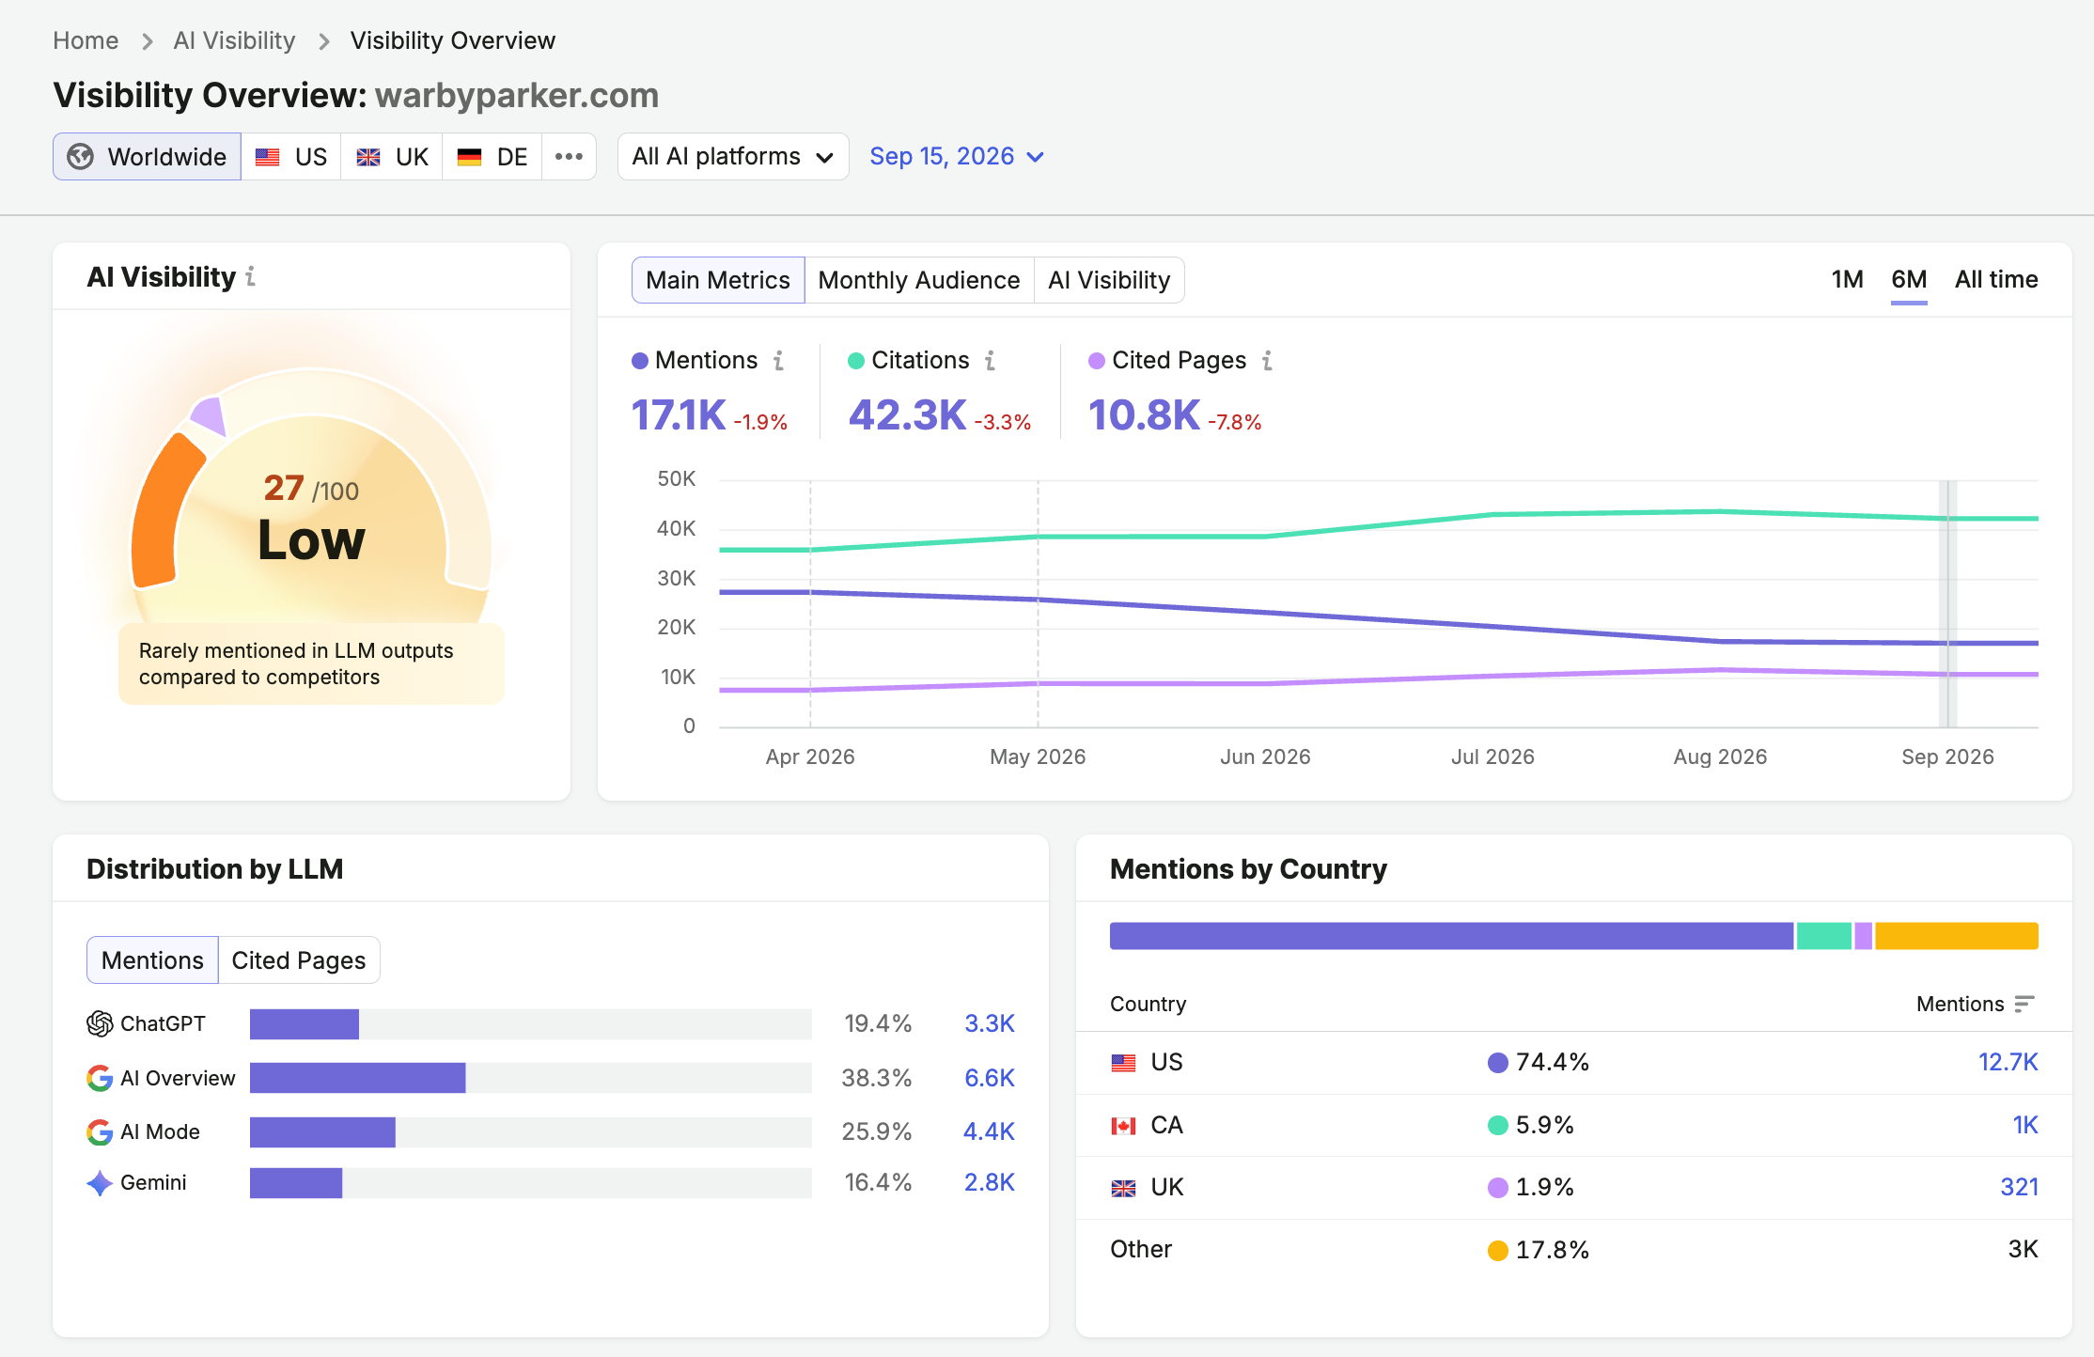Toggle the Mentions series legend dot
The height and width of the screenshot is (1357, 2094).
pyautogui.click(x=640, y=361)
